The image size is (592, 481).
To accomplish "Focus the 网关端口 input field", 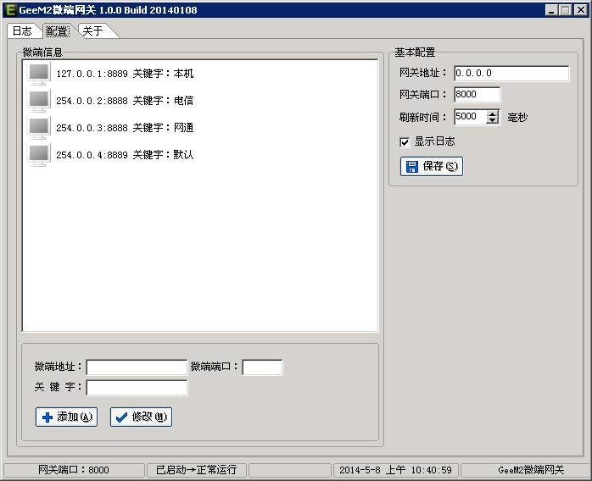I will [x=478, y=94].
